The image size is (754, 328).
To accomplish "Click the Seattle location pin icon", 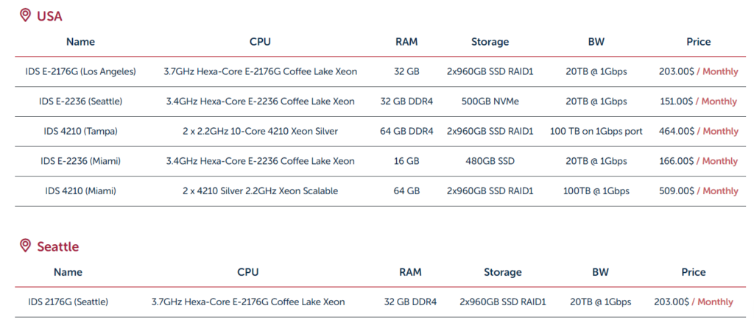I will (26, 246).
